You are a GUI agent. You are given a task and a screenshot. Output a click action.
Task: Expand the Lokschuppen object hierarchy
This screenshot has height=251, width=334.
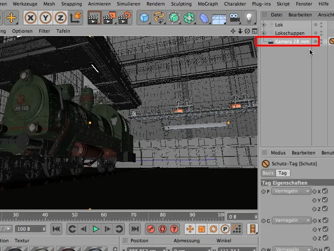264,33
